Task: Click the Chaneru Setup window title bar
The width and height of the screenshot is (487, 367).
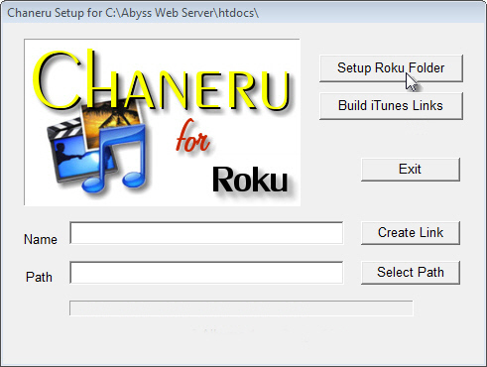Action: 243,13
